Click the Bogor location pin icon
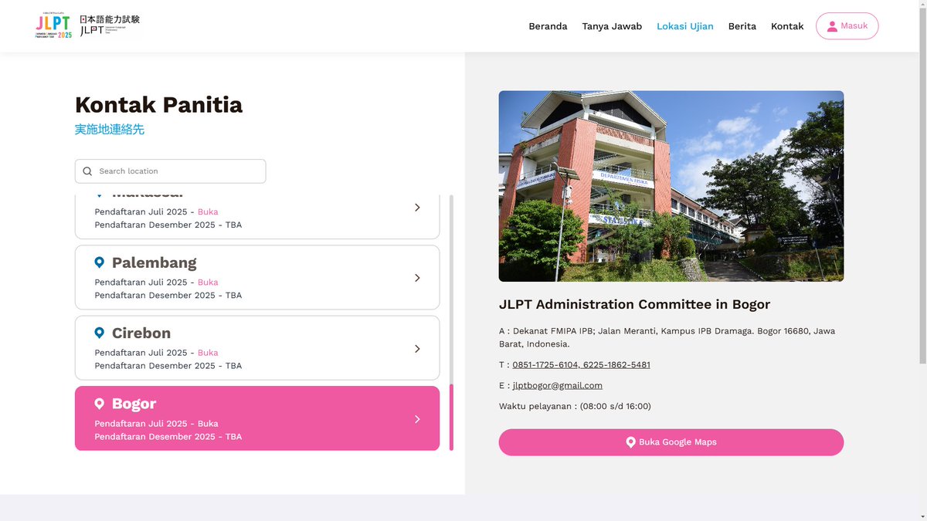This screenshot has width=927, height=521. tap(99, 404)
